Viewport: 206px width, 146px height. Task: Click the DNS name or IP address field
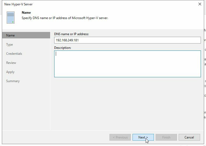127,40
